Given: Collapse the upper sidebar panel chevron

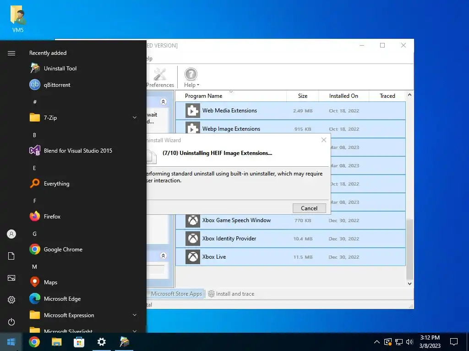Looking at the screenshot, I should pyautogui.click(x=164, y=102).
